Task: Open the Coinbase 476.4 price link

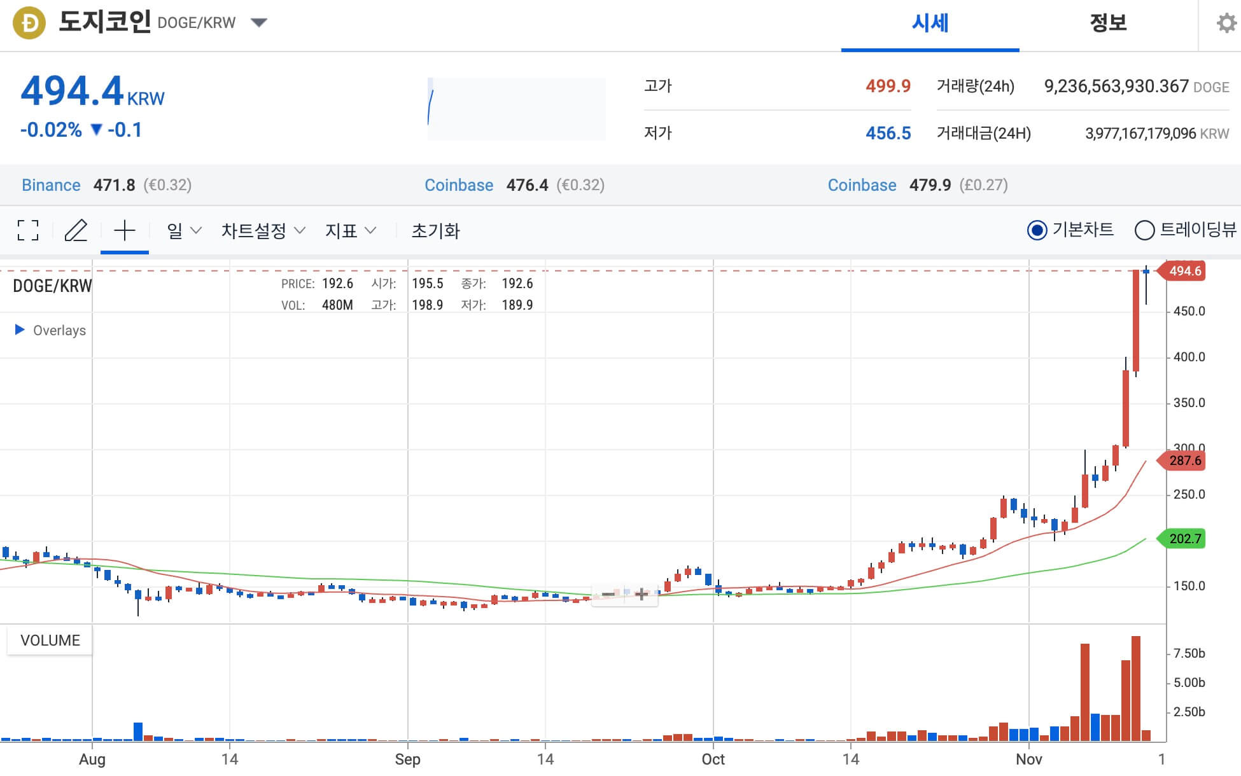Action: coord(459,185)
